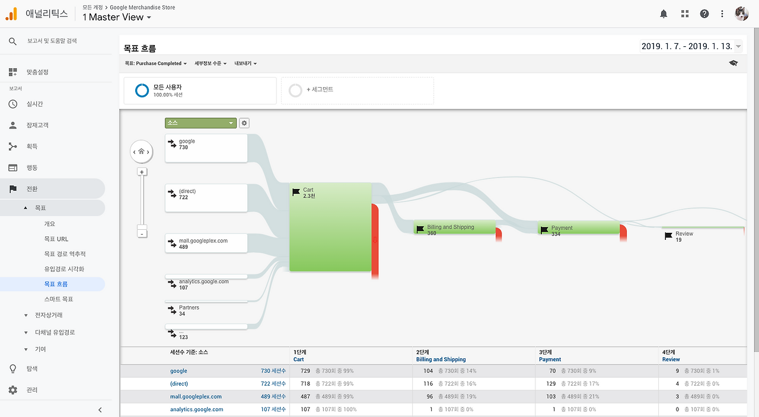Screen dimensions: 759x417
Task: Click the google source link in table
Action: [x=178, y=371]
